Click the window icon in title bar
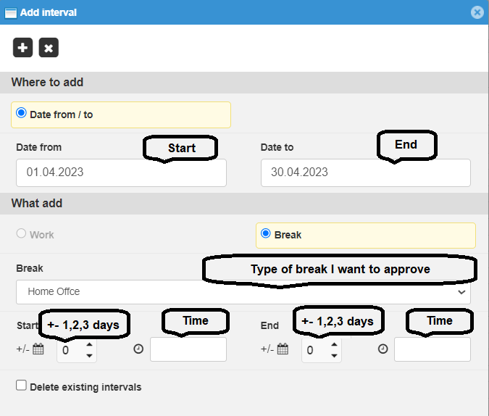 click(x=11, y=12)
